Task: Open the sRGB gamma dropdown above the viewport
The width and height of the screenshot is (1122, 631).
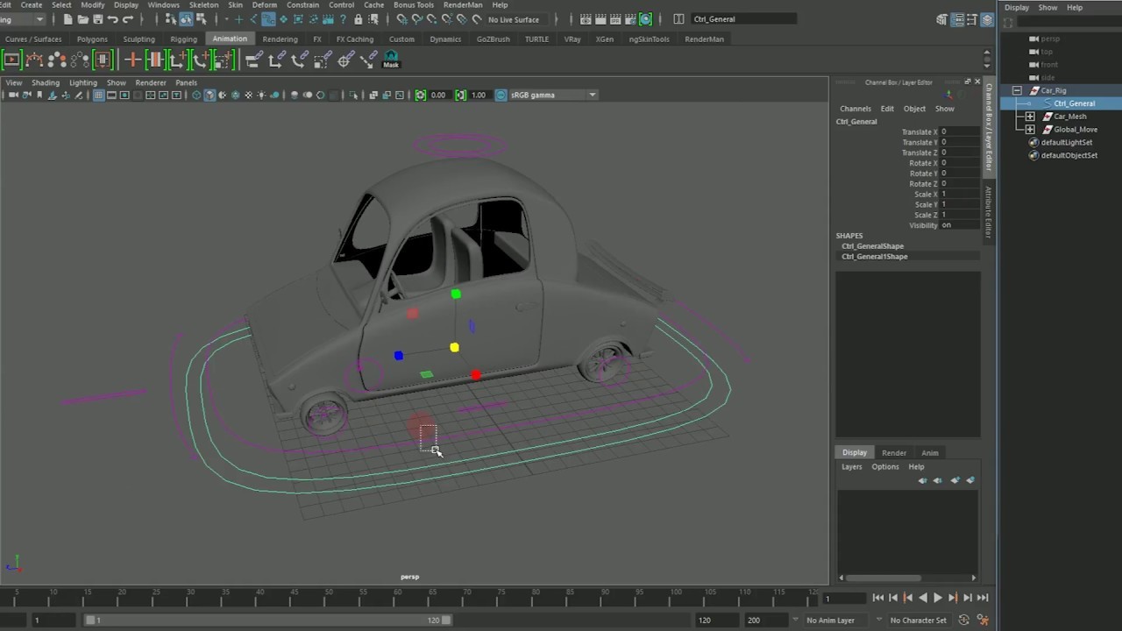Action: click(591, 95)
